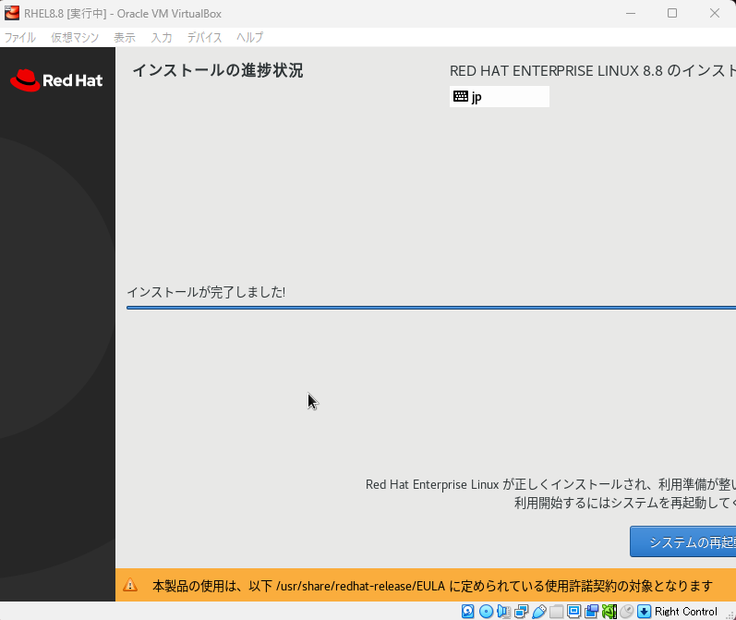Open the 仮想マシン menu

click(75, 38)
